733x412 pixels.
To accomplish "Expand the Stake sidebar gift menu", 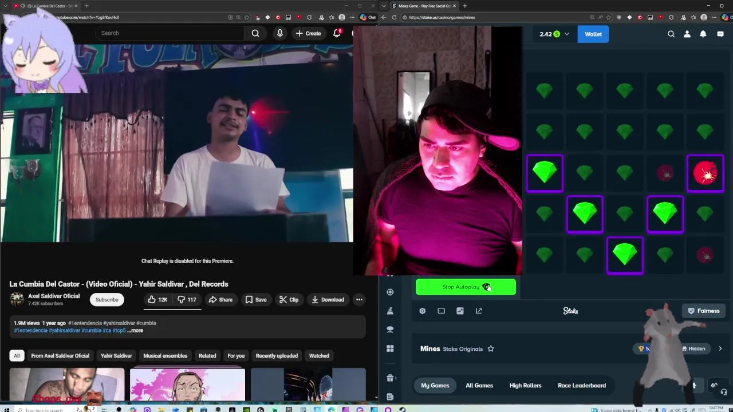I will click(390, 378).
